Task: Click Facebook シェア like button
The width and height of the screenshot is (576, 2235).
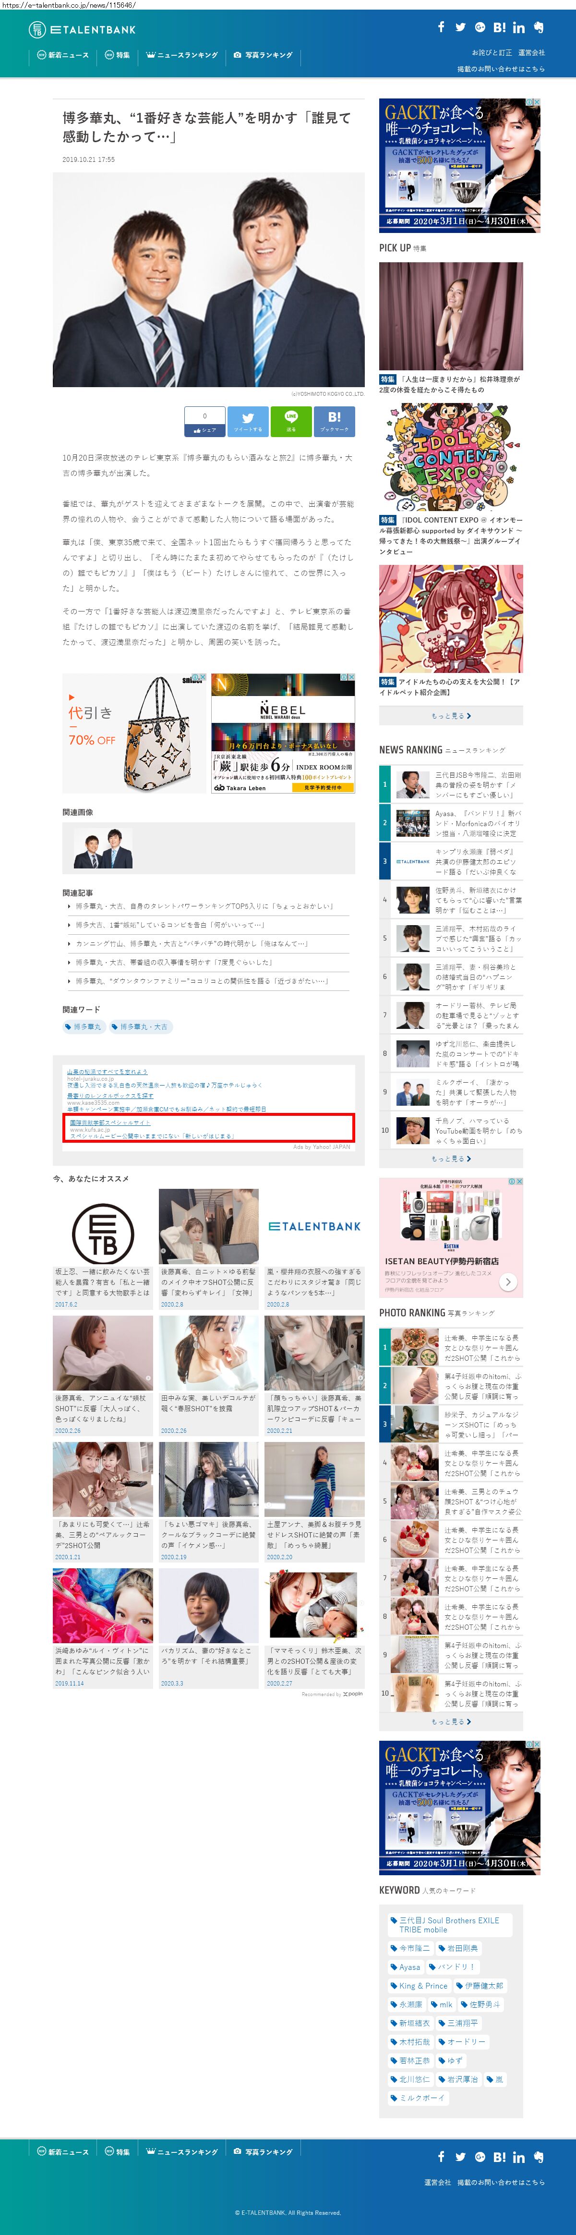Action: point(205,421)
